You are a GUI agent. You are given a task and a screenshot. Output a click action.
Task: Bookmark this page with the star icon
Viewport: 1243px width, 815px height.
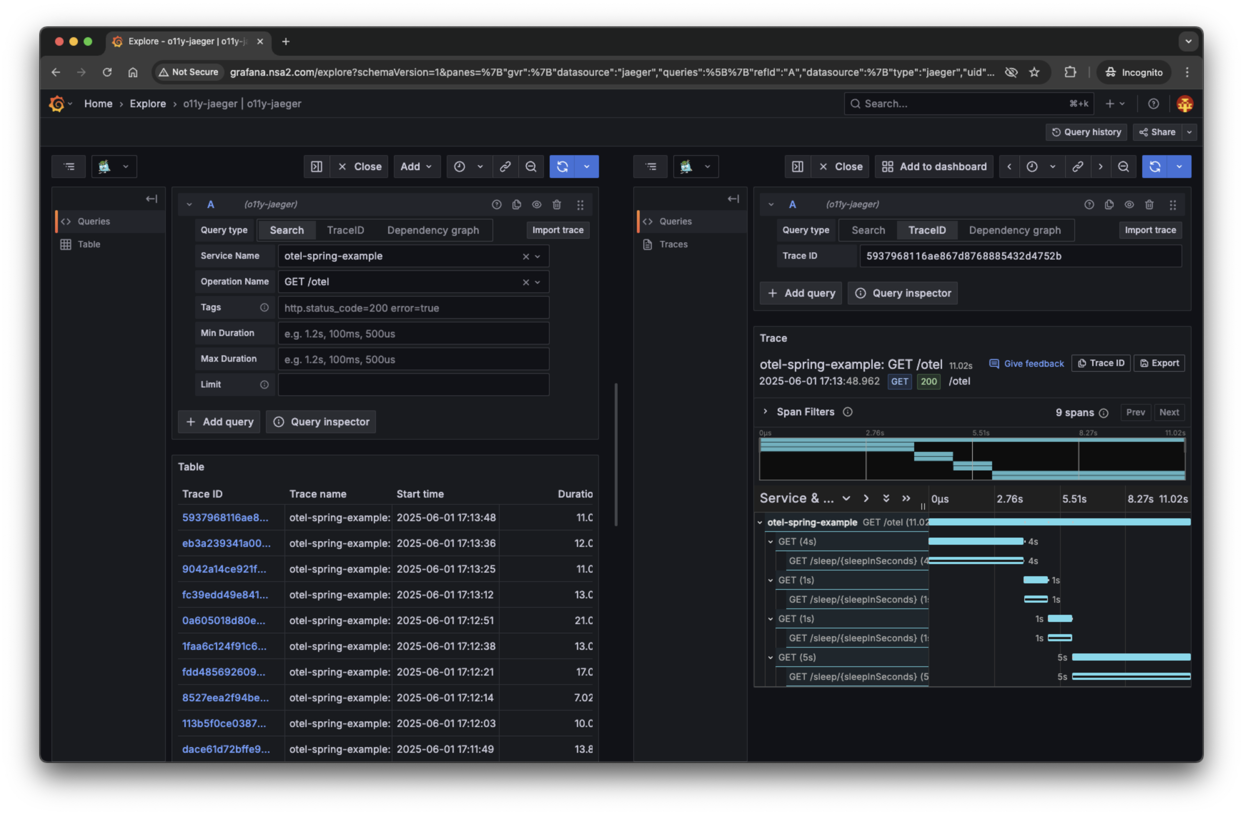tap(1034, 72)
